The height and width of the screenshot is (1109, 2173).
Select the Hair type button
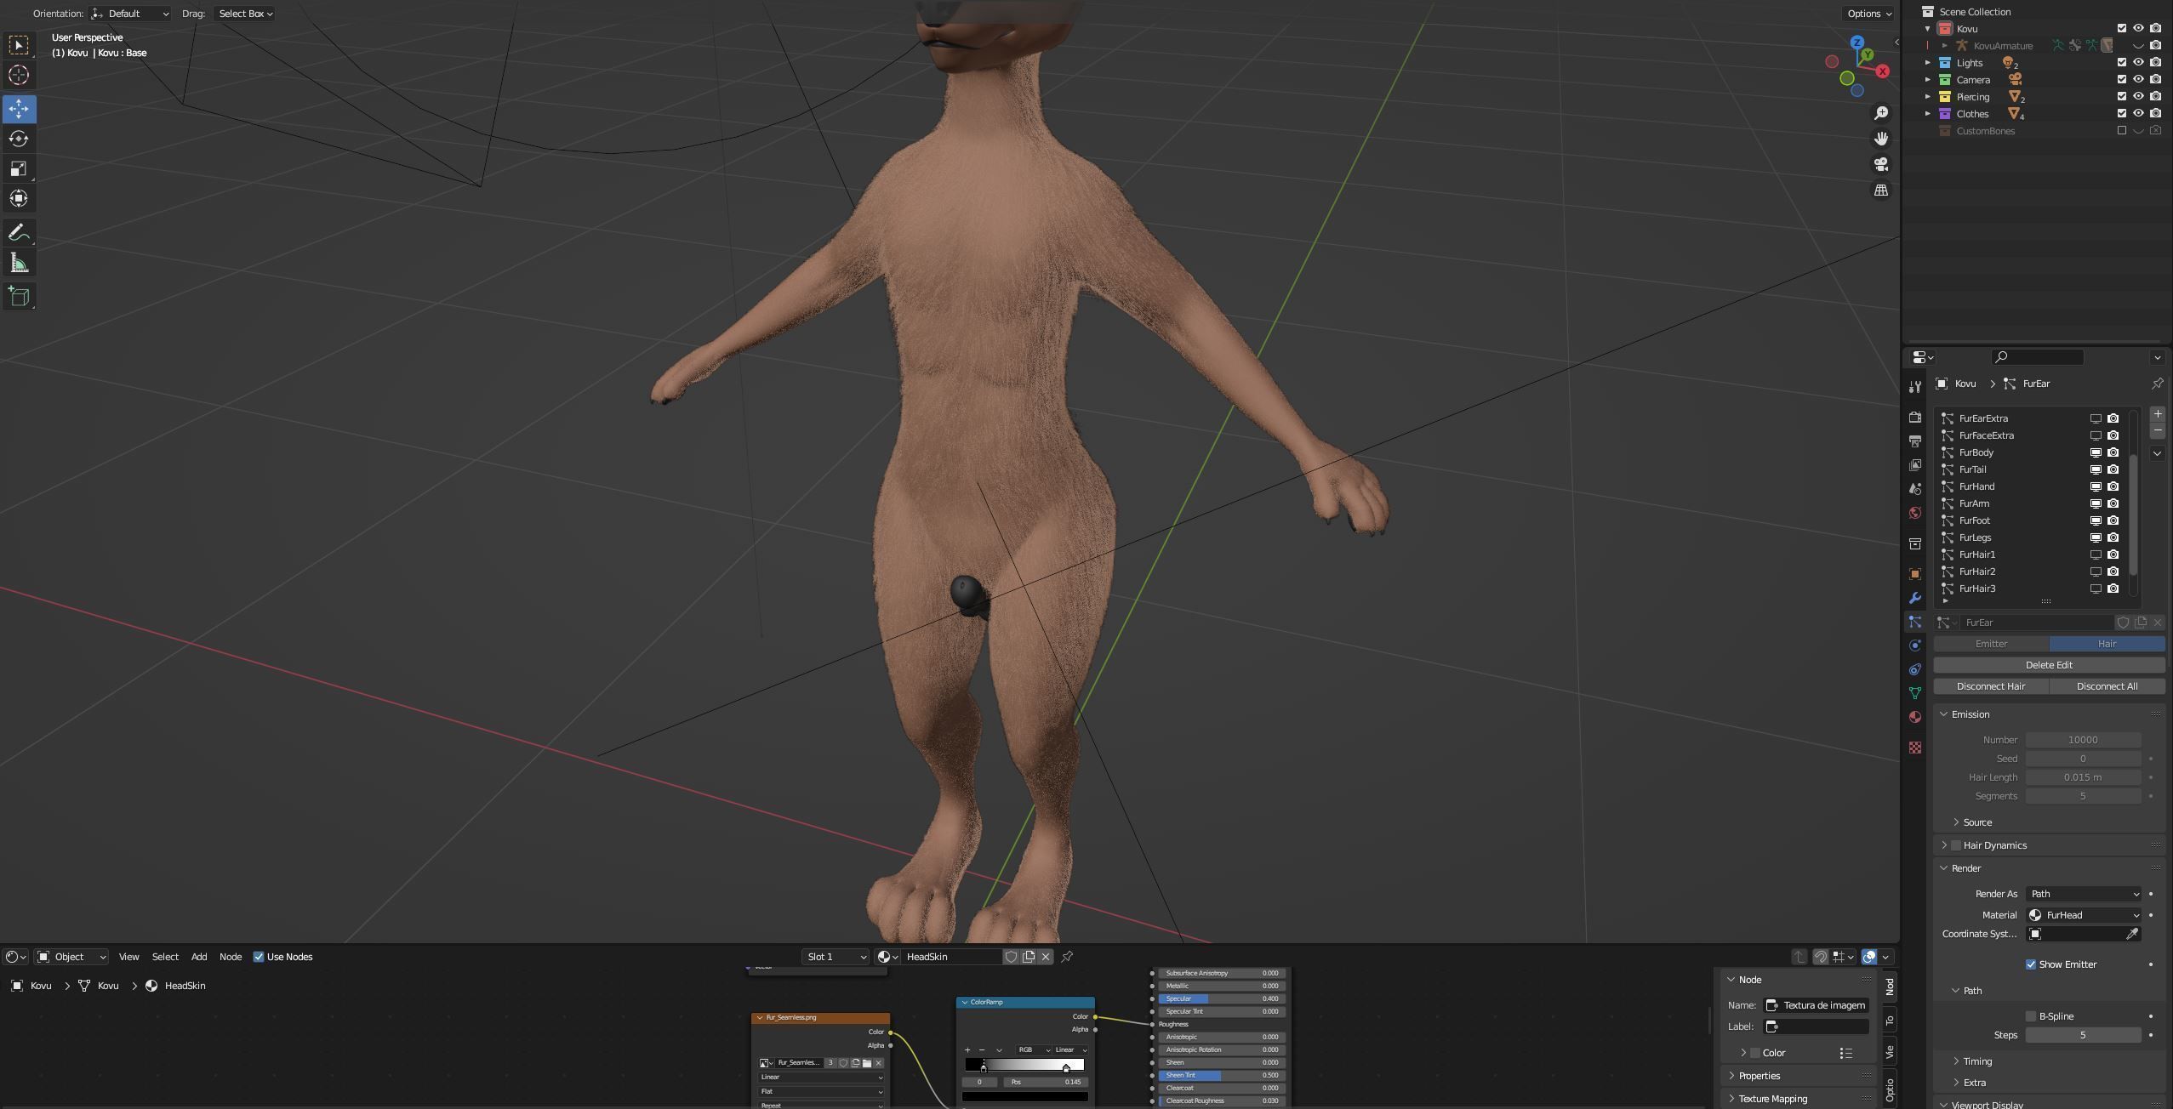[x=2107, y=644]
